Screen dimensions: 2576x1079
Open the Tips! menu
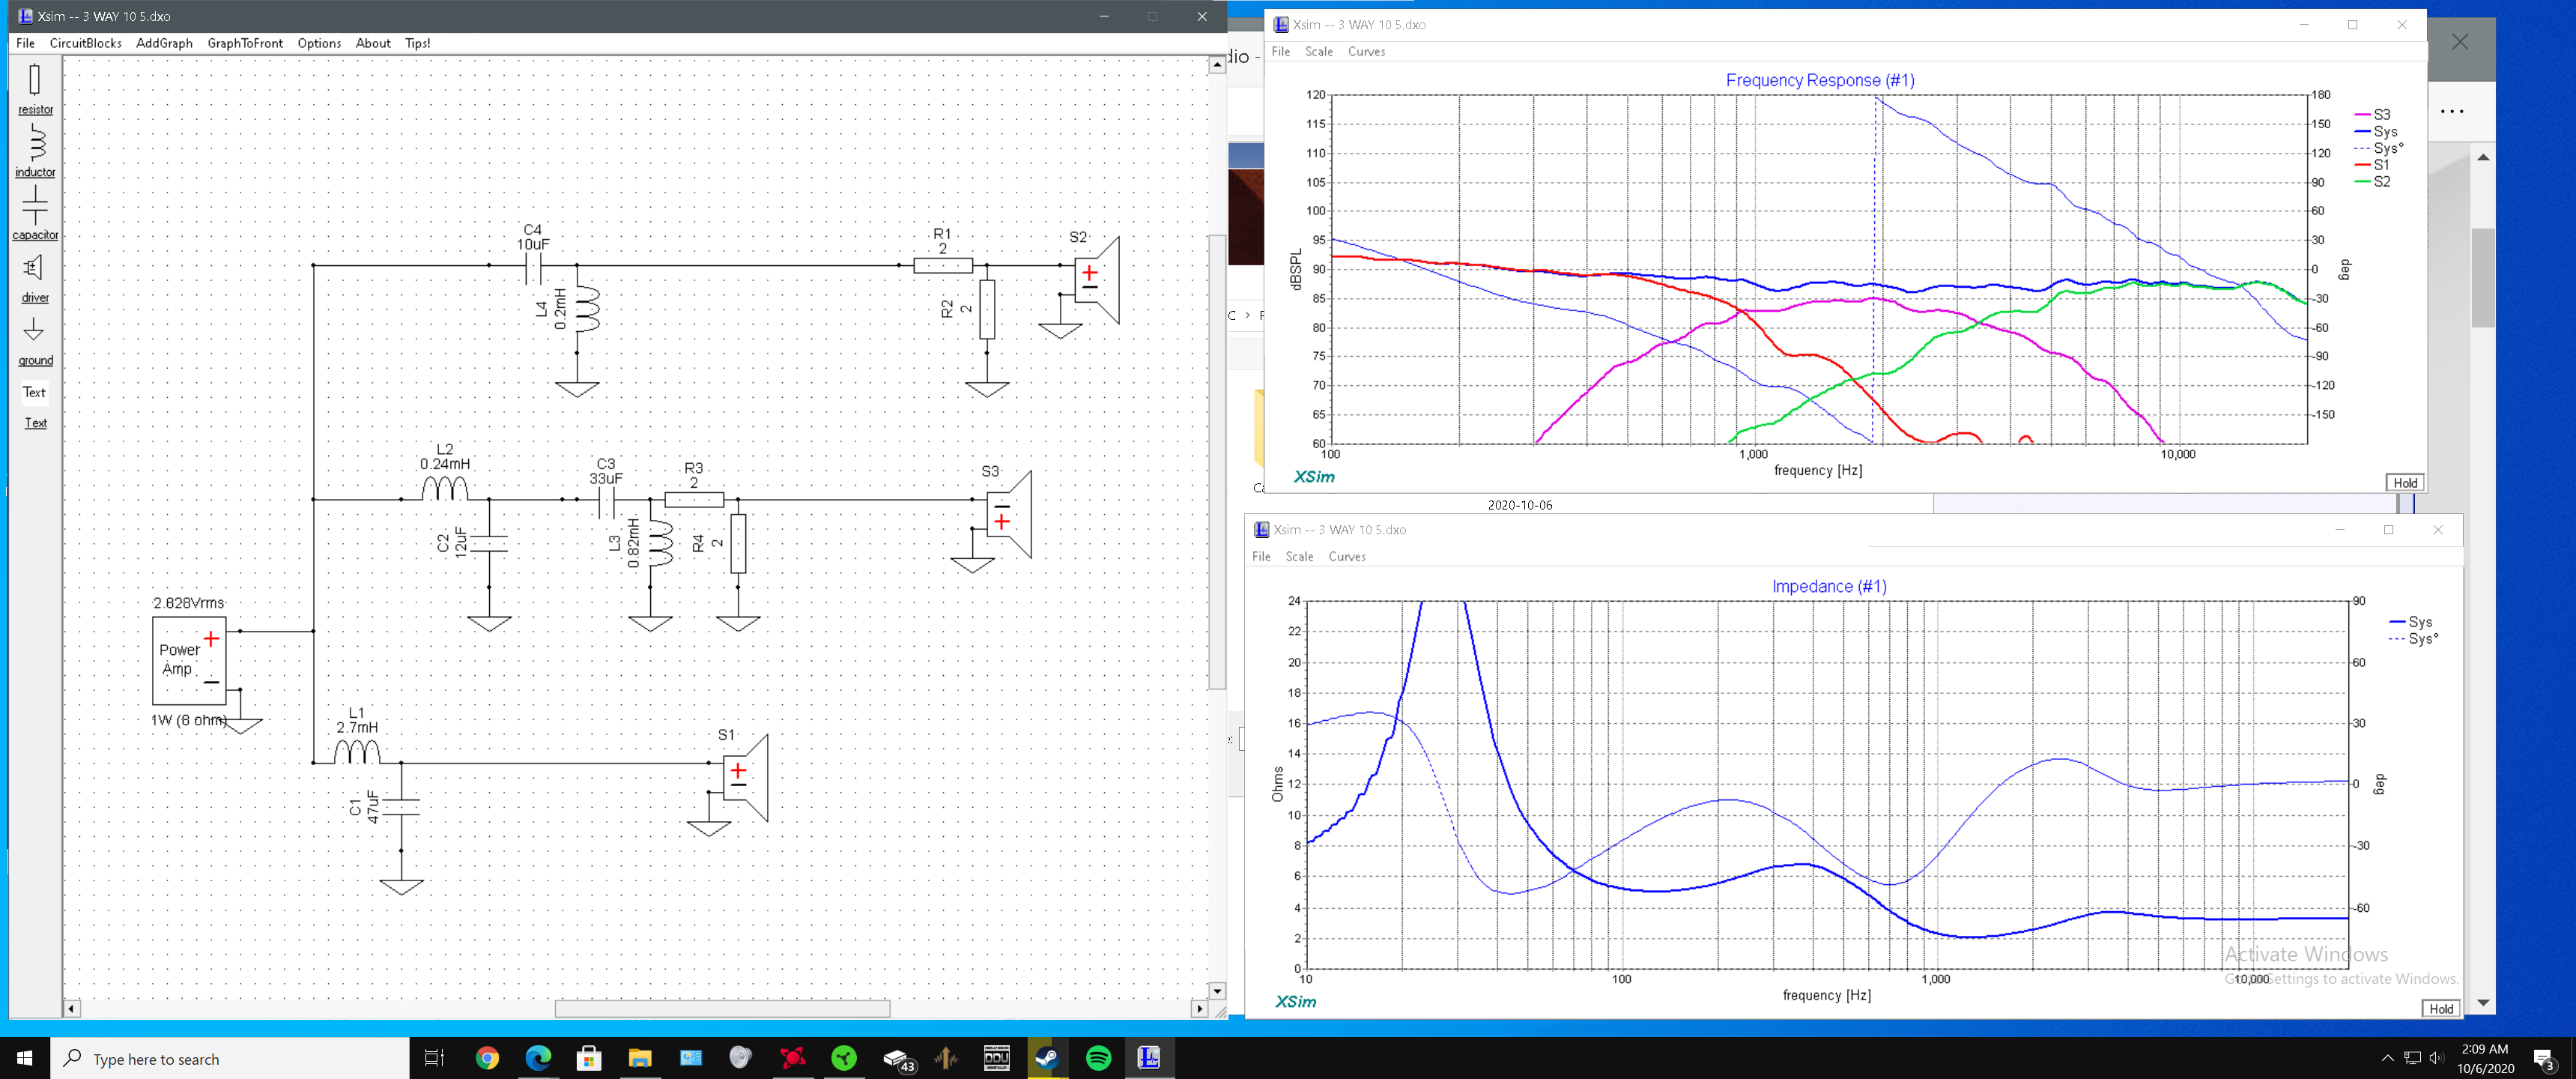pos(418,43)
